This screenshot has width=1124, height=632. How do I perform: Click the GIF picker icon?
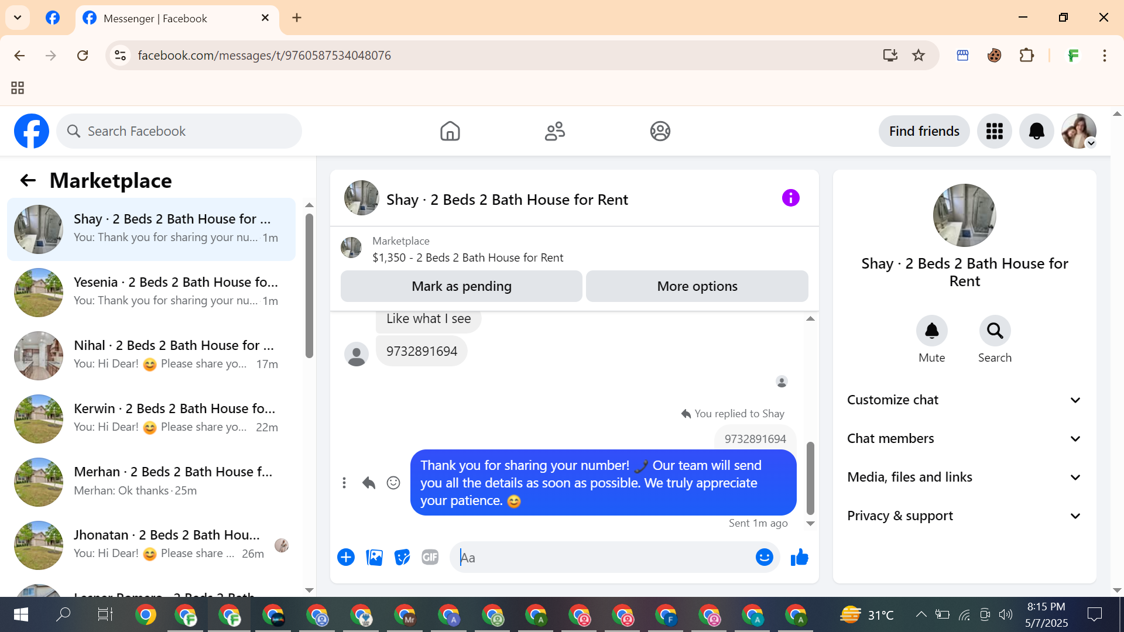[430, 558]
